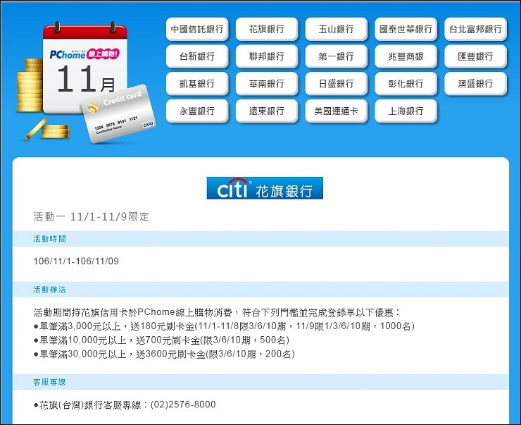Click the 華南銀行 button

[267, 84]
